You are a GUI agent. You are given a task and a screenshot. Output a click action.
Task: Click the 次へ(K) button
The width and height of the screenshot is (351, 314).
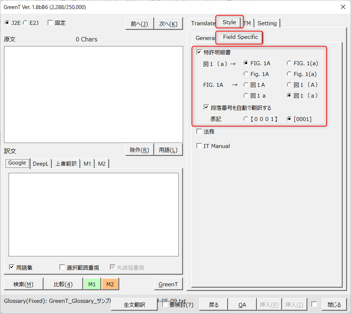click(168, 24)
